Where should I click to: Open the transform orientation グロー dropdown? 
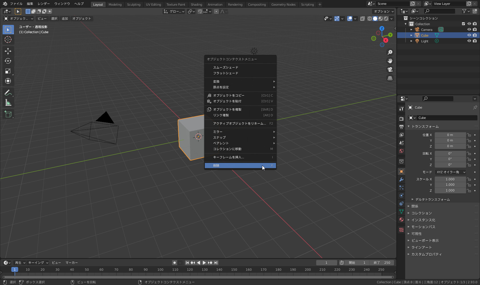click(174, 11)
